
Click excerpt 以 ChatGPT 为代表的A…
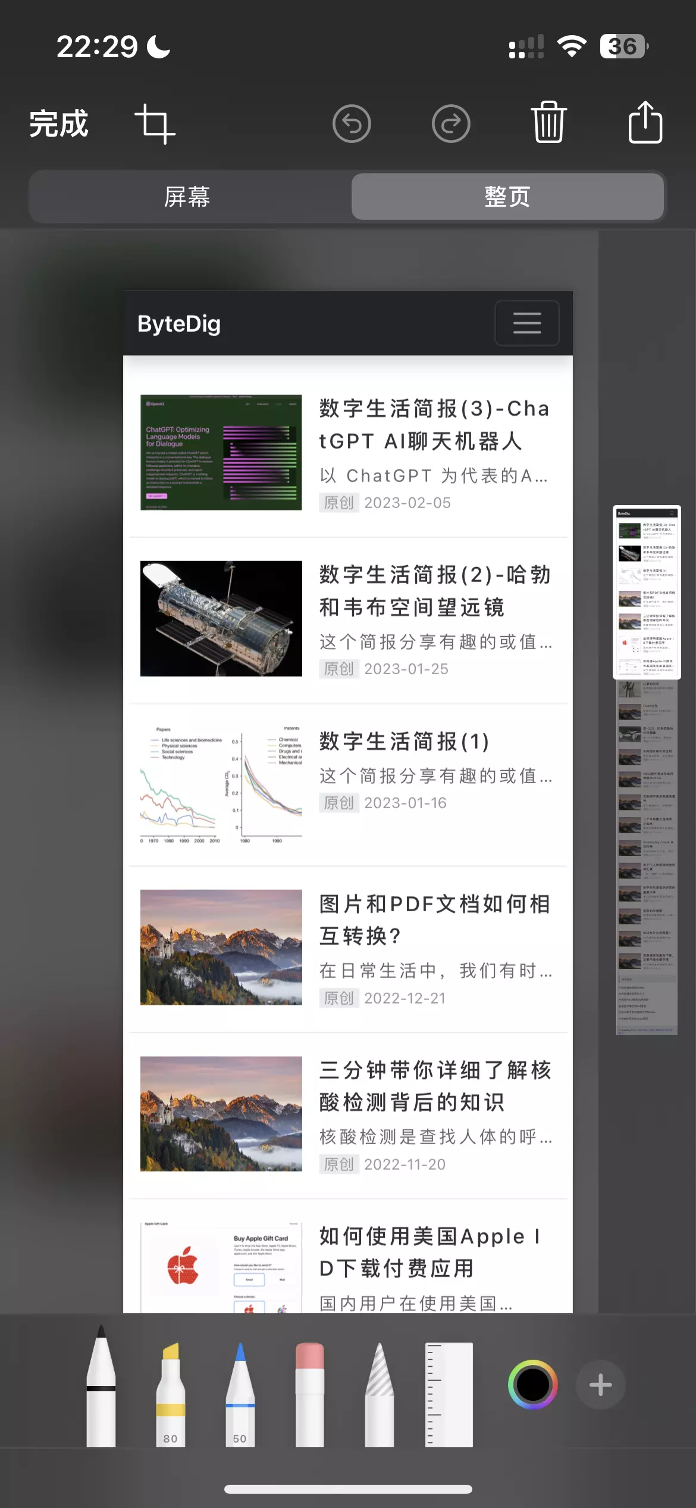(434, 475)
